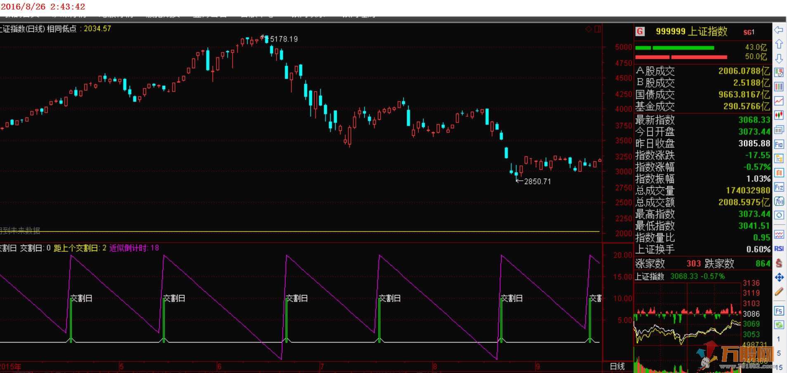The height and width of the screenshot is (373, 787).
Task: Click the first 交割日 marker in the indicator panel
Action: [81, 298]
